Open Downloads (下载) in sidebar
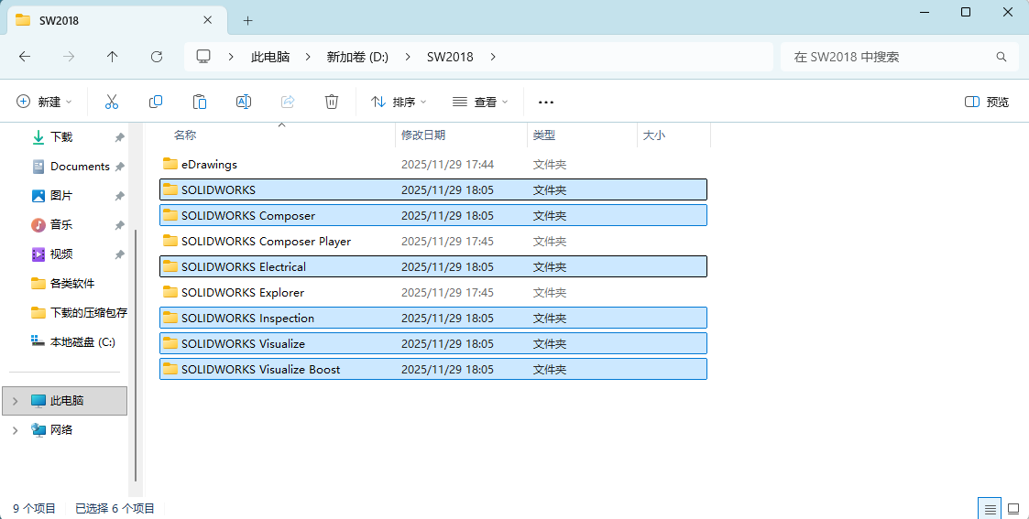Screen dimensions: 1029x519 coord(61,137)
